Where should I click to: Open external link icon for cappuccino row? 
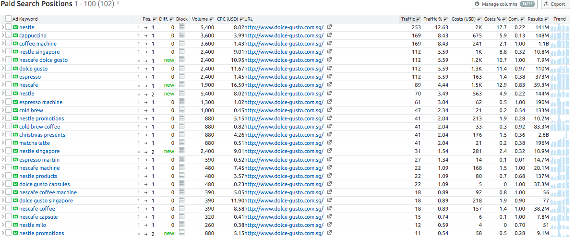(329, 35)
